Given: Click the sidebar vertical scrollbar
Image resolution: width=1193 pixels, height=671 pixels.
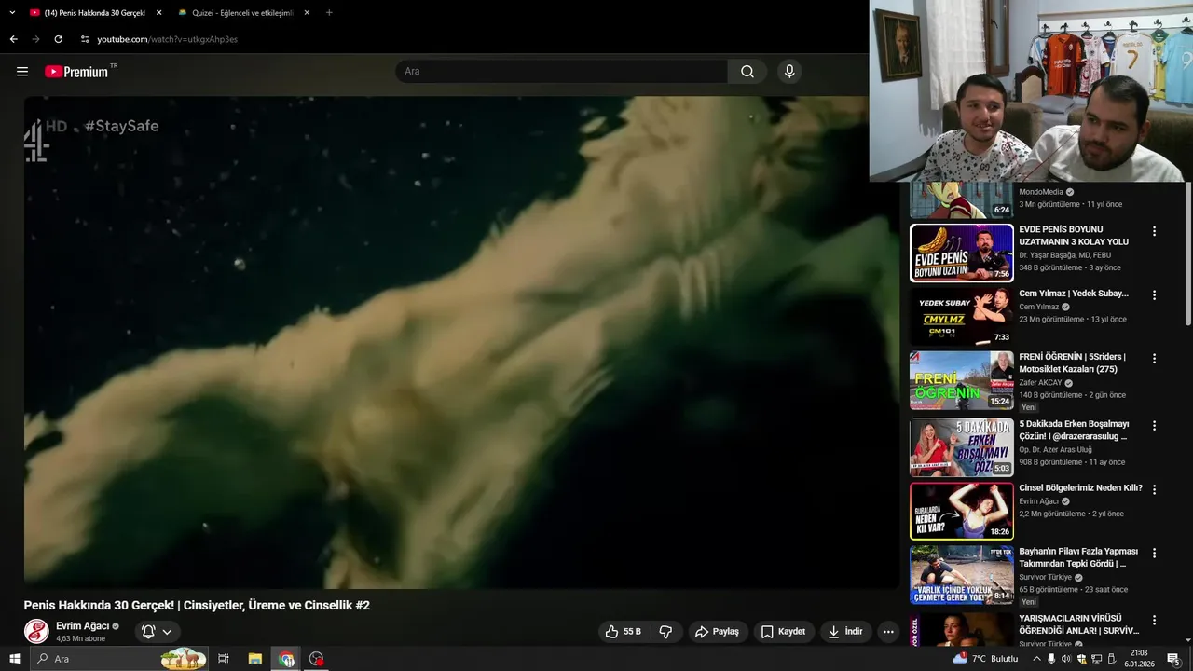Looking at the screenshot, I should tap(1187, 253).
